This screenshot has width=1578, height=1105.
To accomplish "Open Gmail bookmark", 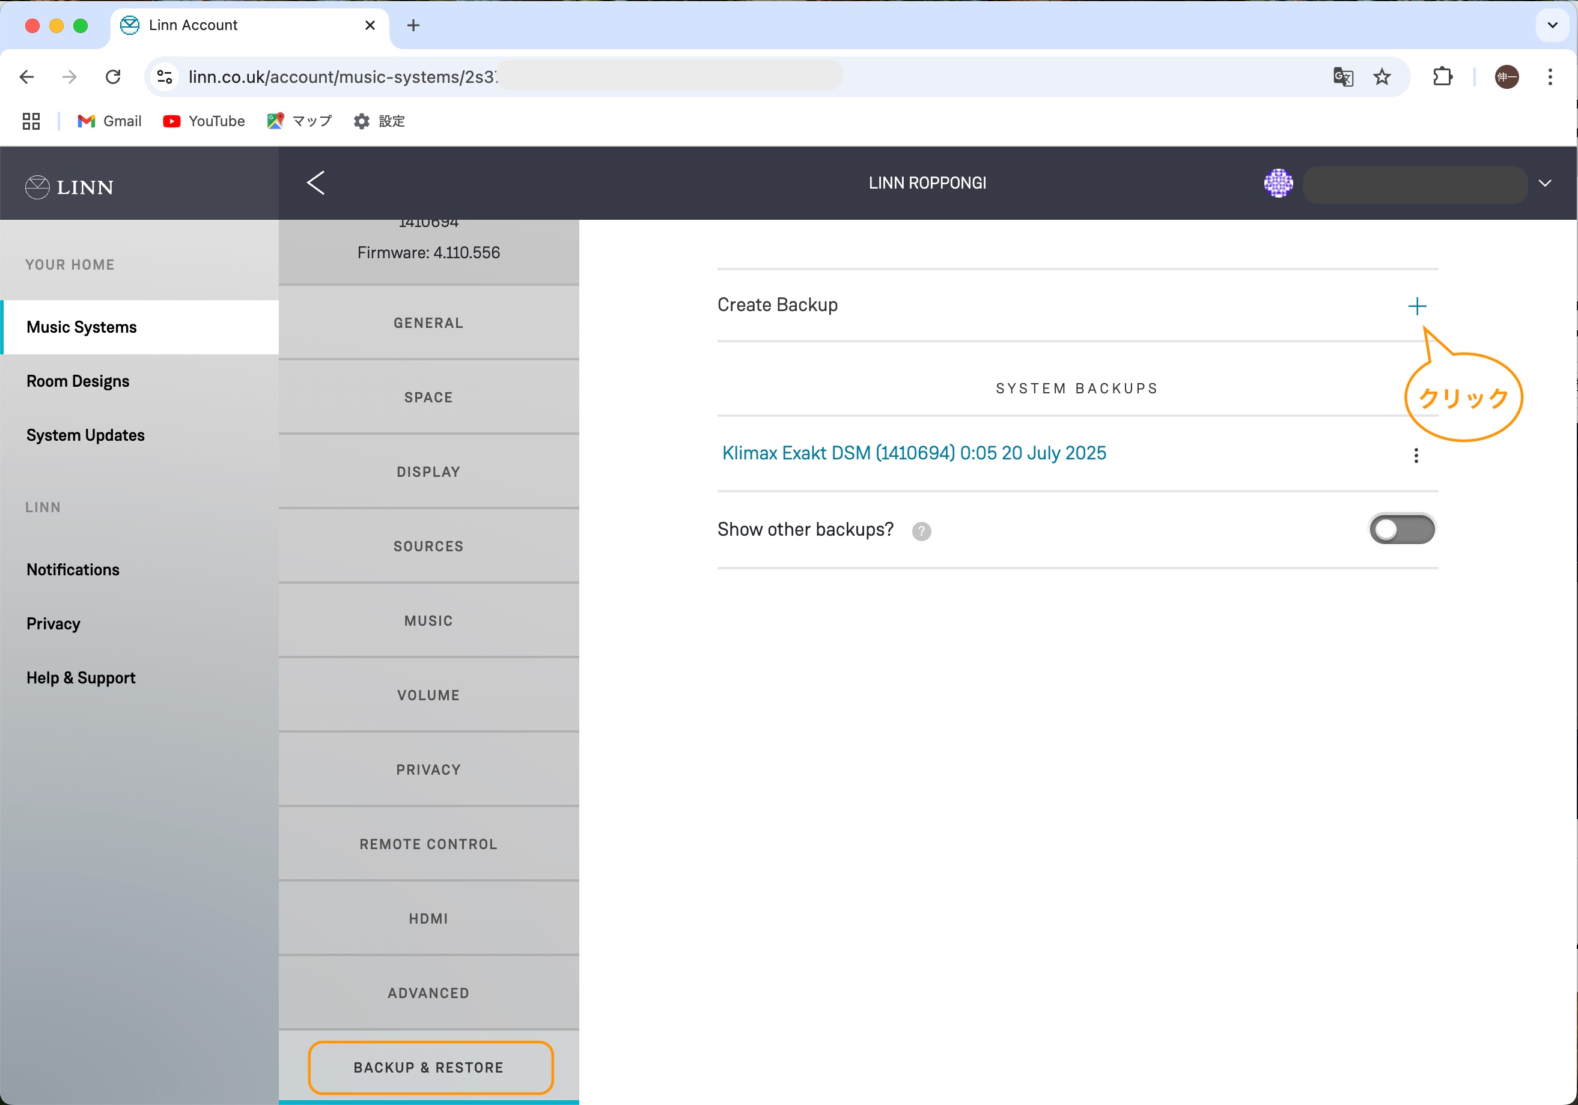I will (x=110, y=121).
